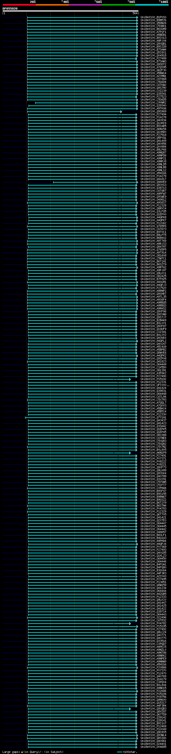The width and height of the screenshot is (171, 754).
Task: Select label UniRef100_C6TNE6
Action: 153,438
